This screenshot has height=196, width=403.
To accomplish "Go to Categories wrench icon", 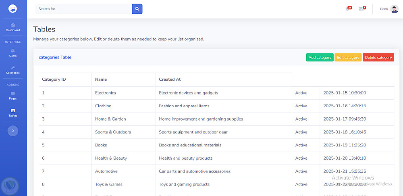I will 13,70.
